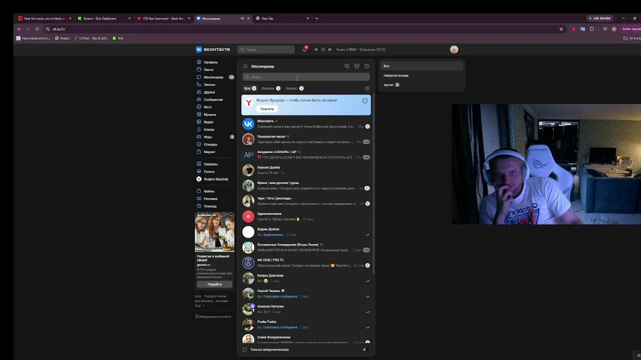The image size is (641, 360).
Task: Open chat with Pasha Pasha
Action: click(x=306, y=324)
